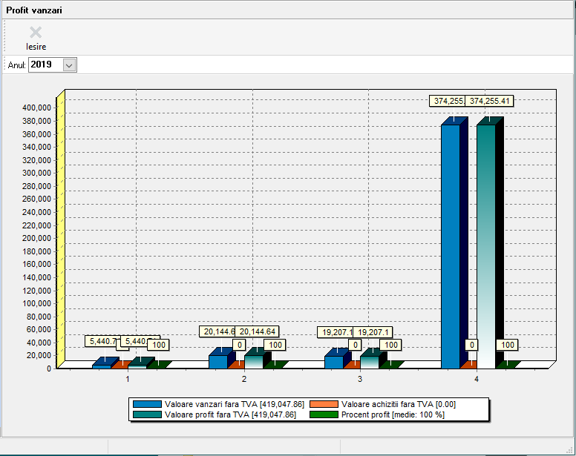Screen dimensions: 576x456
Task: Click legend text Procent profit medie
Action: click(x=392, y=414)
